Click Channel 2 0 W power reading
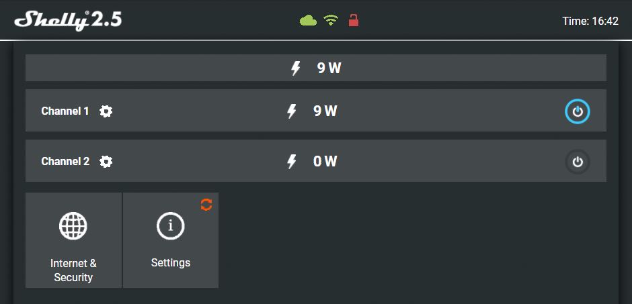 tap(325, 162)
